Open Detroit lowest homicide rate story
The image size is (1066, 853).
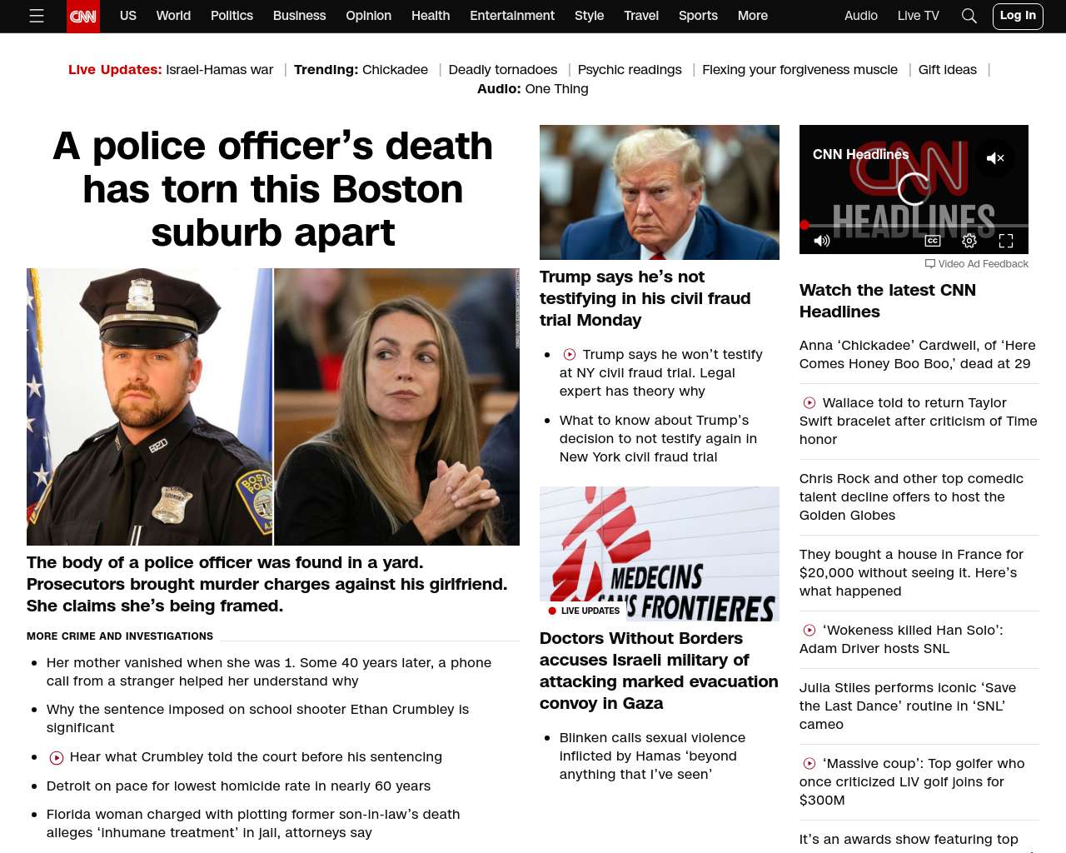click(x=238, y=786)
